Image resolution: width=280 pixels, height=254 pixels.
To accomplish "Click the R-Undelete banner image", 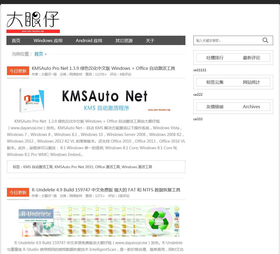I will (x=99, y=221).
